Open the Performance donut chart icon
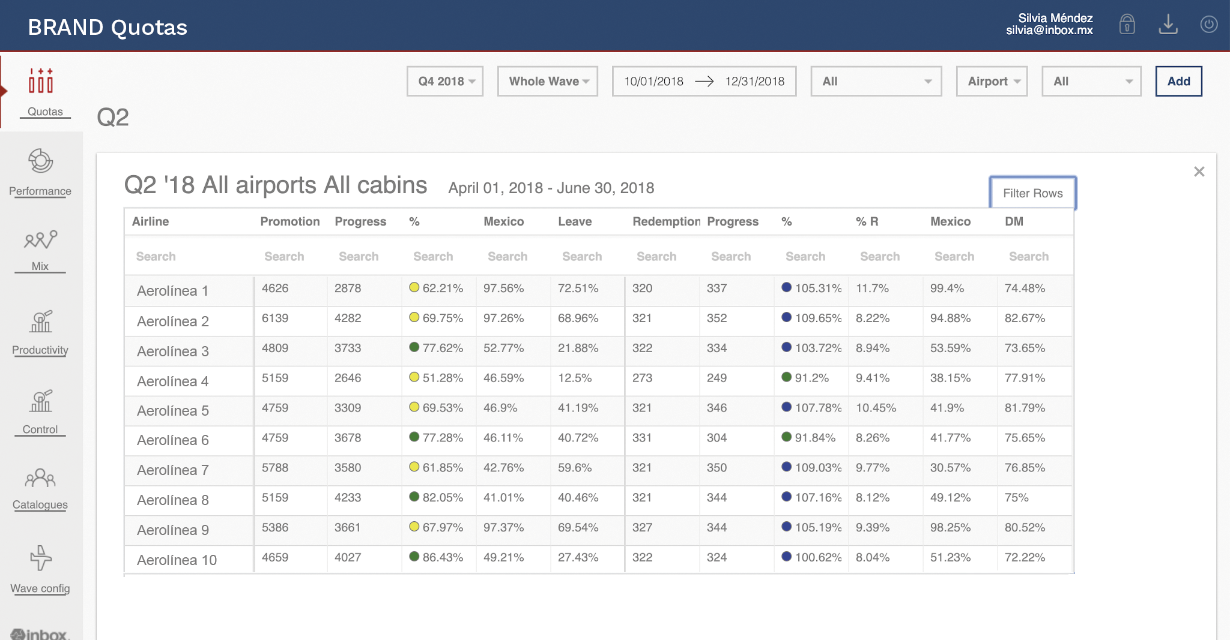 40,161
